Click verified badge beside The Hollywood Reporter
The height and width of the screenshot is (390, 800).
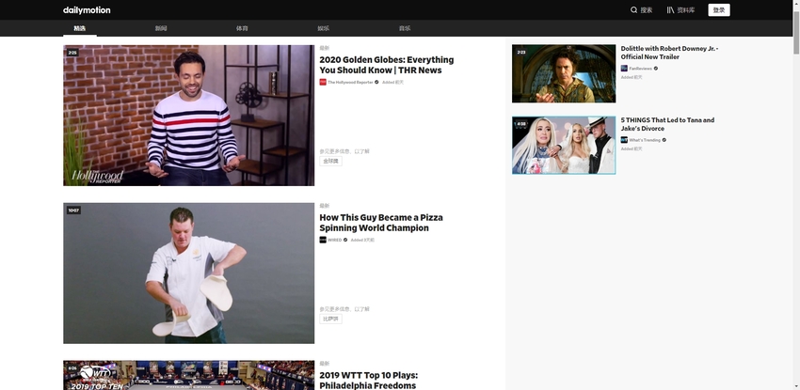(377, 82)
